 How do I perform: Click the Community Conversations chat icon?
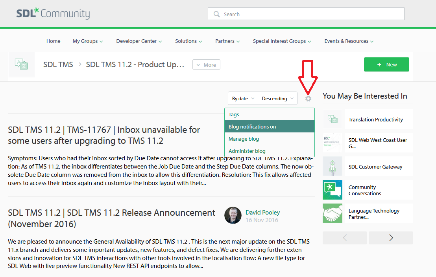tap(333, 190)
